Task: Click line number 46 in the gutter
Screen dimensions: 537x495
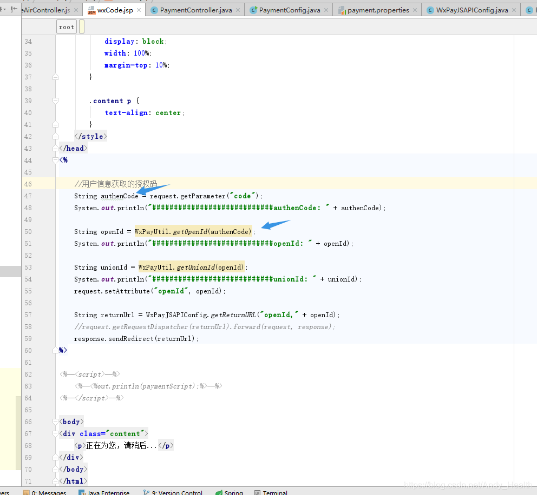Action: pyautogui.click(x=28, y=184)
